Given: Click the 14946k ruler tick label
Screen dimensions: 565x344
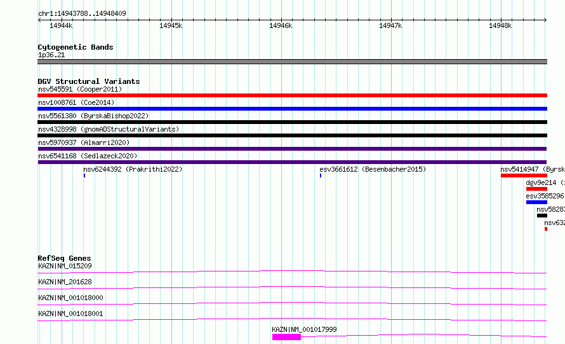Looking at the screenshot, I should (281, 25).
